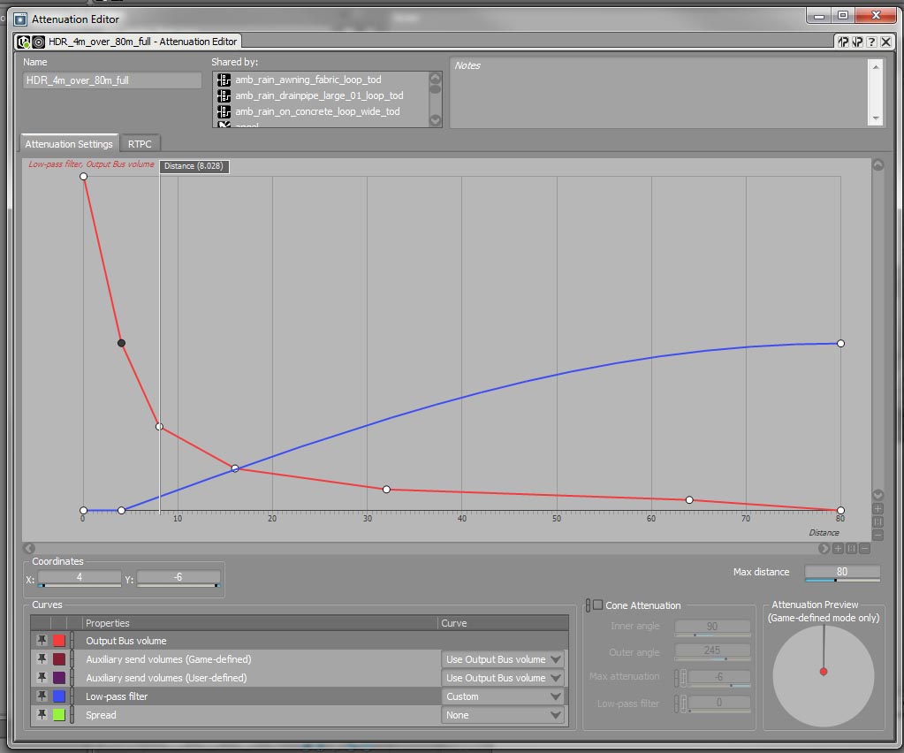The image size is (904, 753).
Task: Click the Max distance value field
Action: click(x=842, y=572)
